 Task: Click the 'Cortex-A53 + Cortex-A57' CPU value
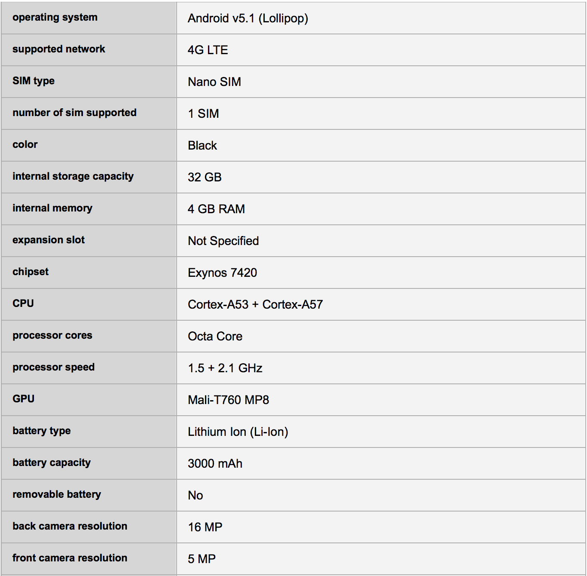tap(255, 304)
